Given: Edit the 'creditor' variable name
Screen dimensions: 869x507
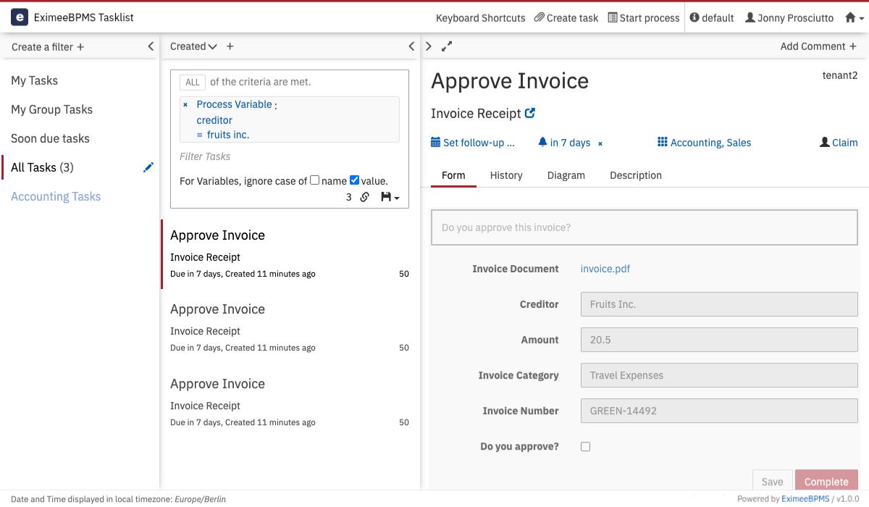Looking at the screenshot, I should click(214, 120).
